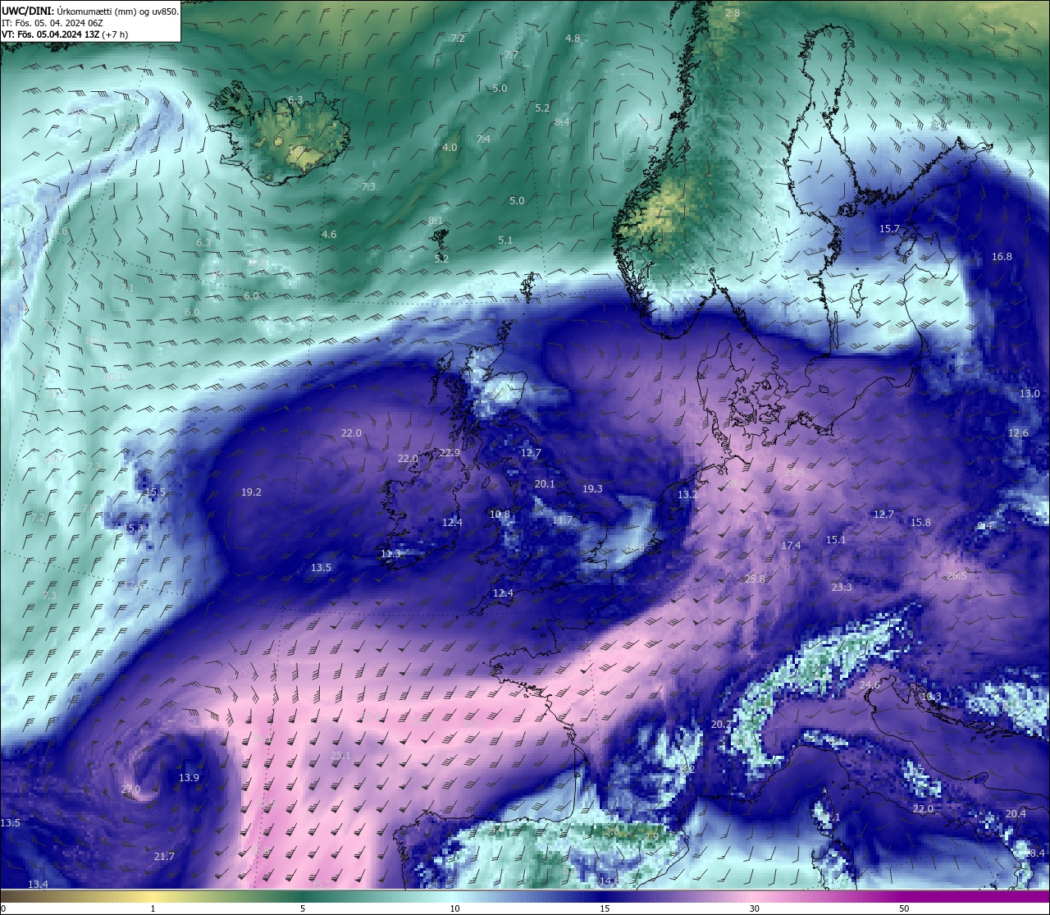Click the legend tick label 15

coord(605,908)
